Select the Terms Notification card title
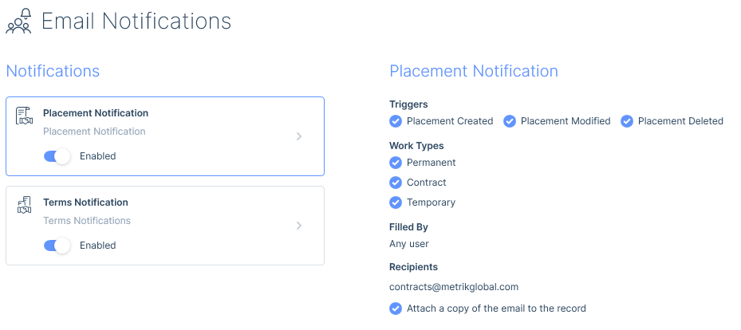This screenshot has width=741, height=330. pyautogui.click(x=85, y=202)
